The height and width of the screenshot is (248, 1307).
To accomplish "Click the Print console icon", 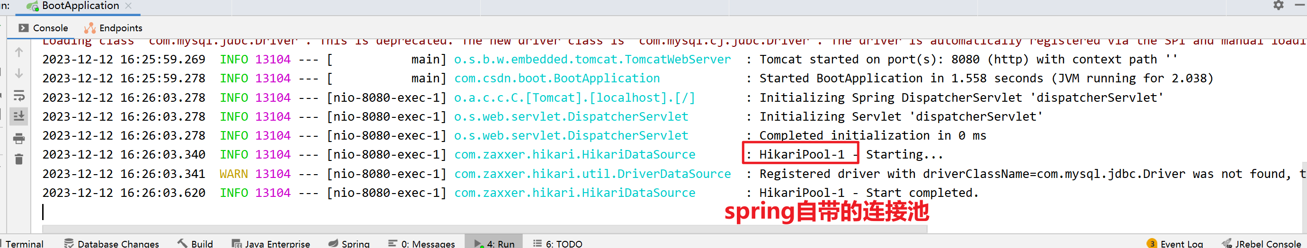I will coord(19,139).
